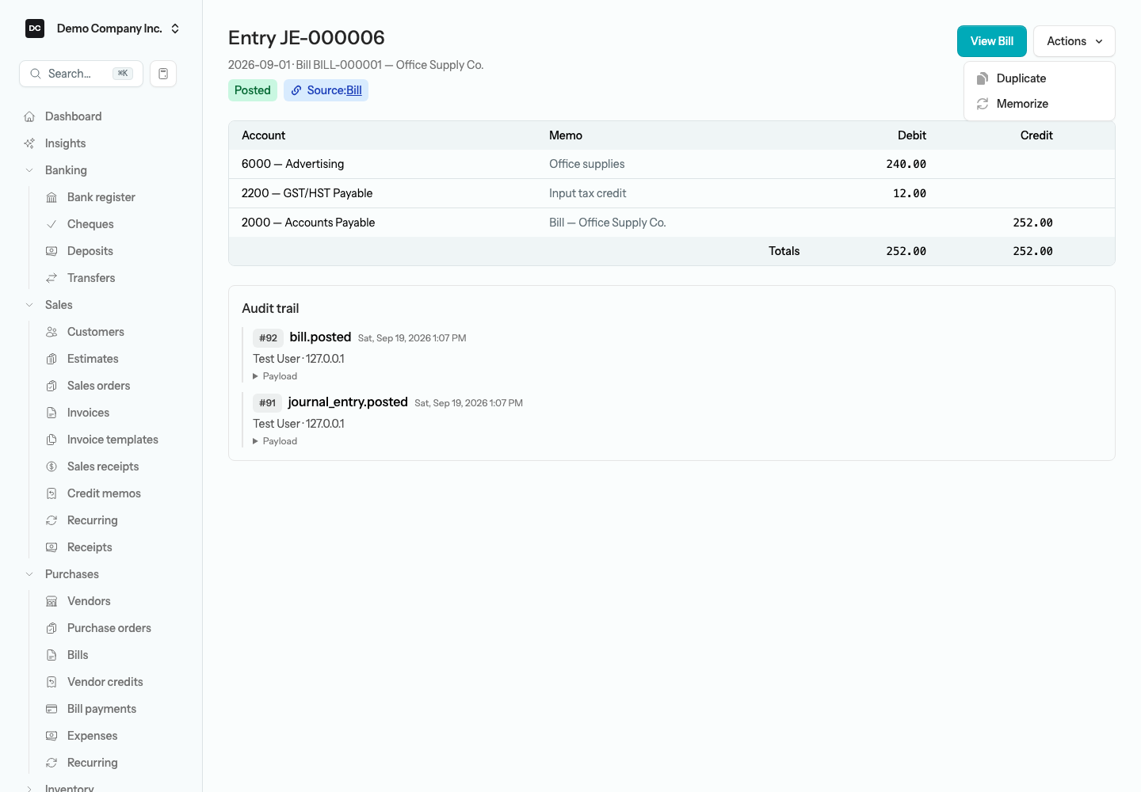This screenshot has height=792, width=1141.
Task: Click the Insights sparkle icon
Action: click(x=29, y=143)
